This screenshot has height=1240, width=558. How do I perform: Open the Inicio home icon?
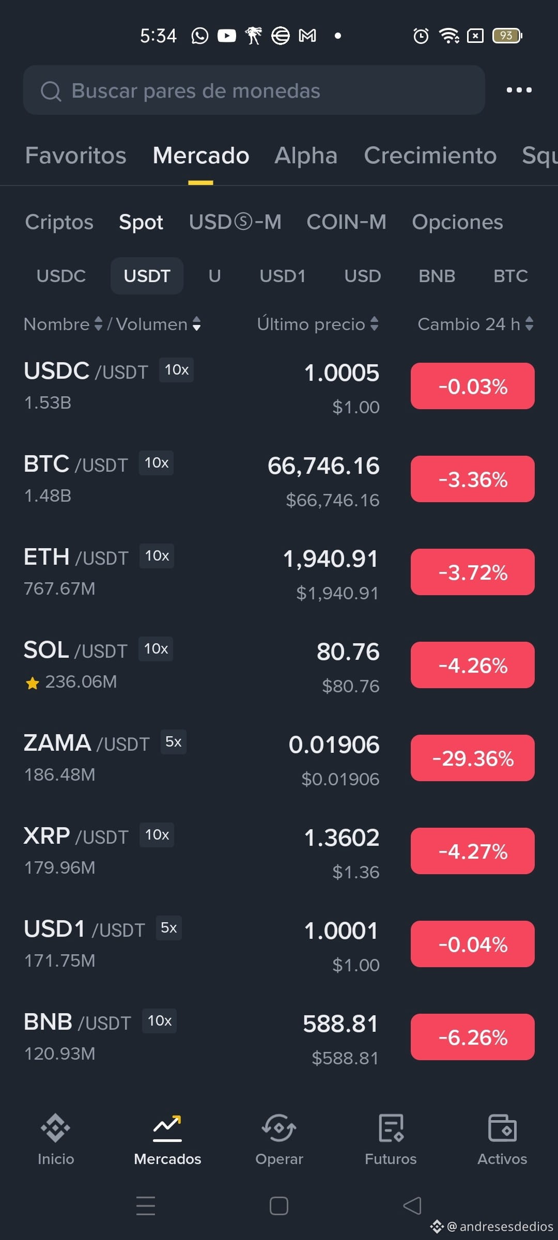[x=55, y=1127]
